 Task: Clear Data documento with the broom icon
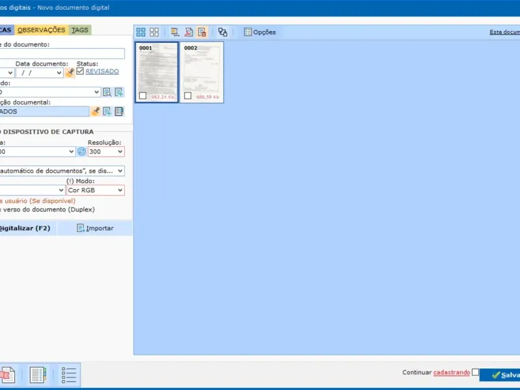point(70,72)
